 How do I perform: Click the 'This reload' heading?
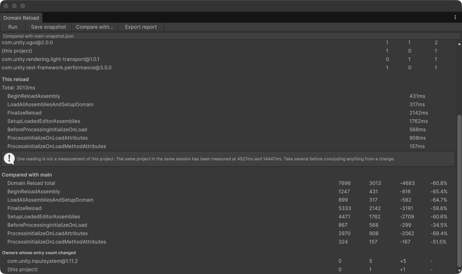[x=15, y=79]
